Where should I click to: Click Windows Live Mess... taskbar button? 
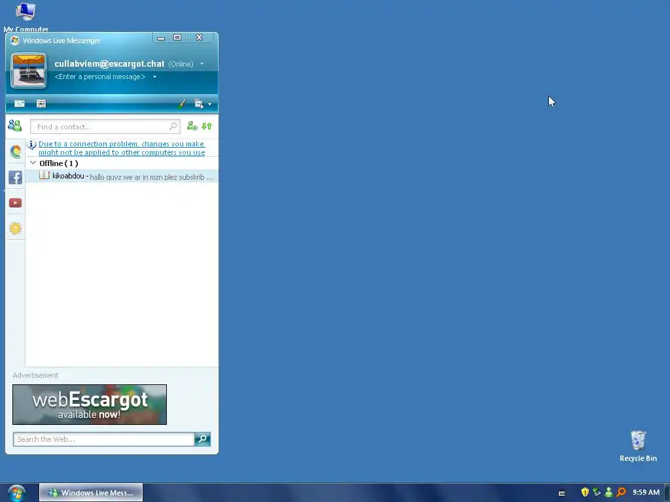pyautogui.click(x=91, y=493)
